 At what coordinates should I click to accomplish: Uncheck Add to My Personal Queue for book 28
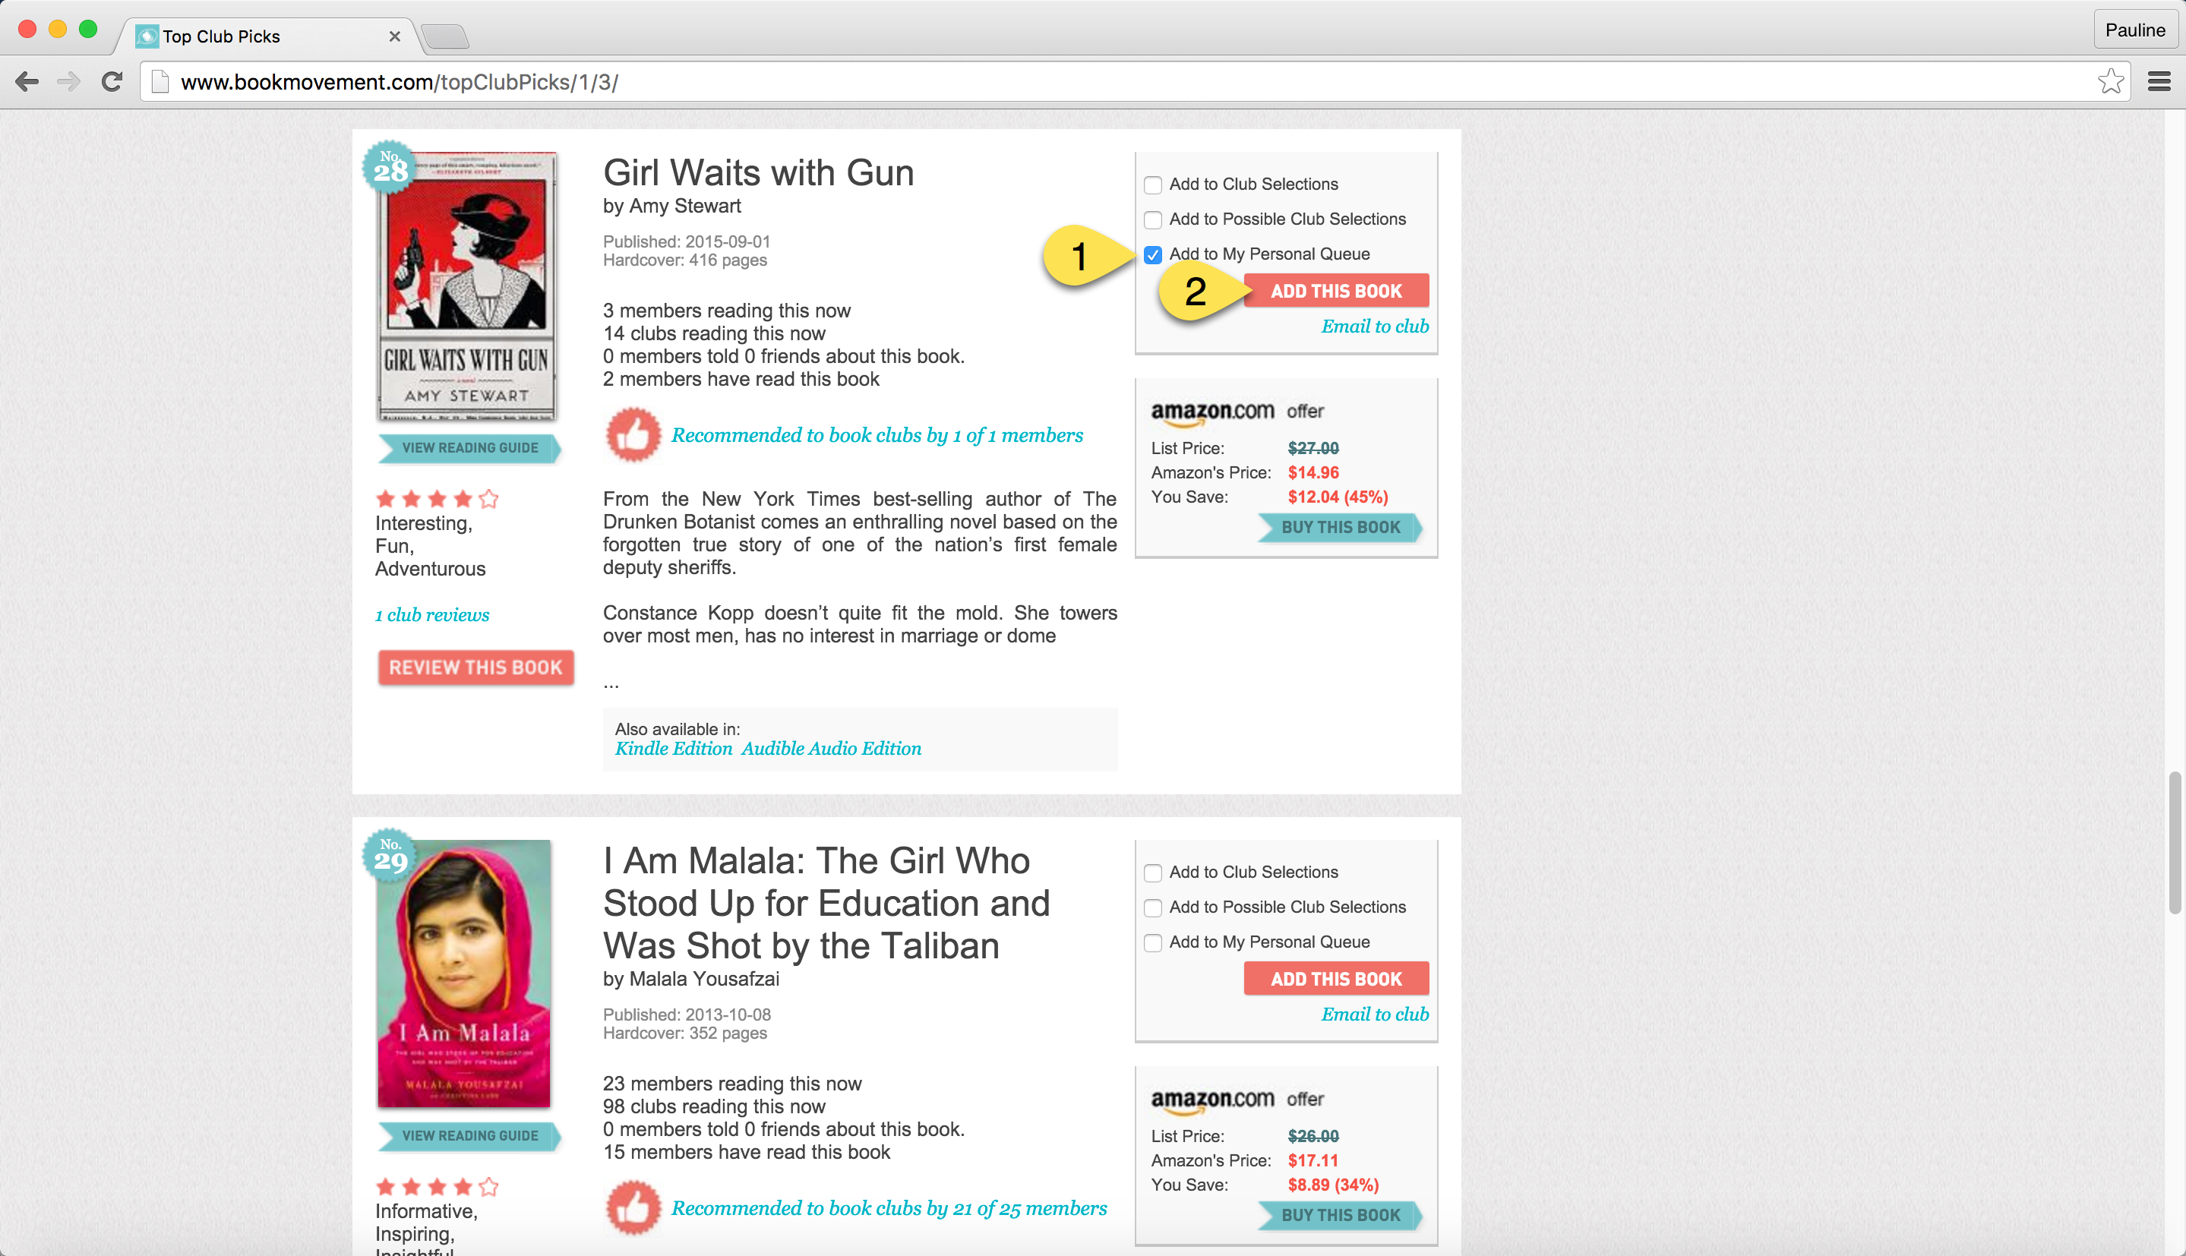pos(1152,254)
